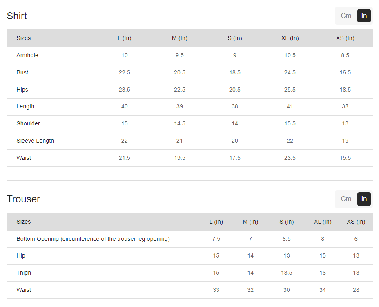Screen dimensions: 379x307
Task: Switch Trouser size chart to Cm
Action: [x=346, y=199]
